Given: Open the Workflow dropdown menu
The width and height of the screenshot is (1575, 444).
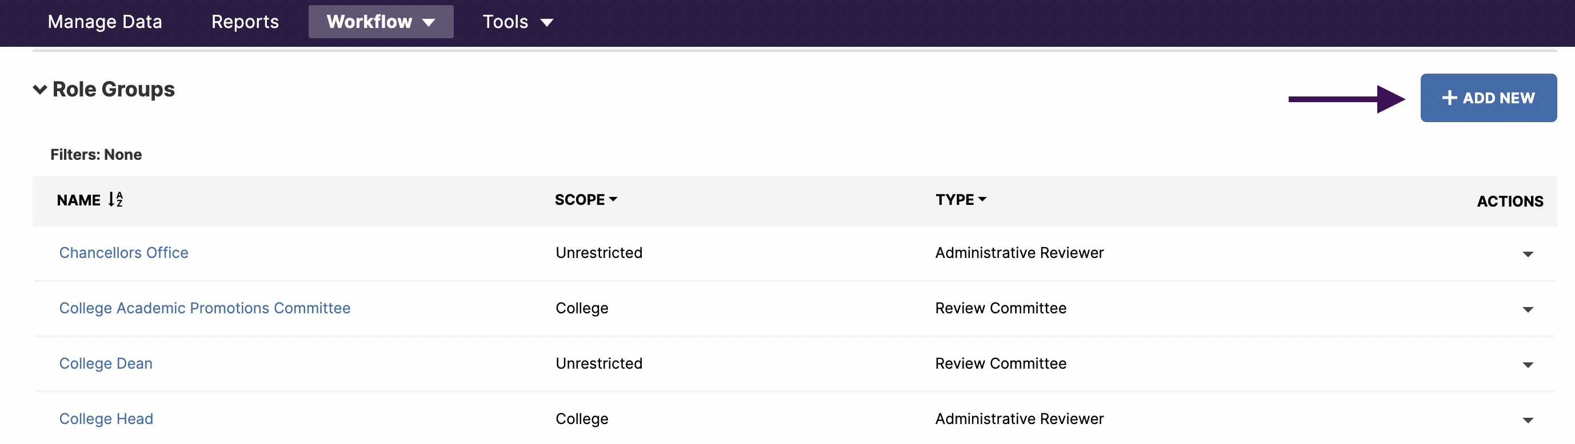Looking at the screenshot, I should click(380, 22).
